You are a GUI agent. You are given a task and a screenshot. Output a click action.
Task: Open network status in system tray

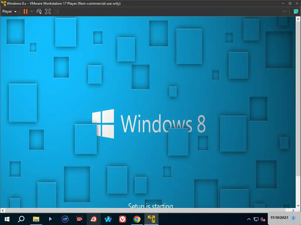click(x=256, y=219)
